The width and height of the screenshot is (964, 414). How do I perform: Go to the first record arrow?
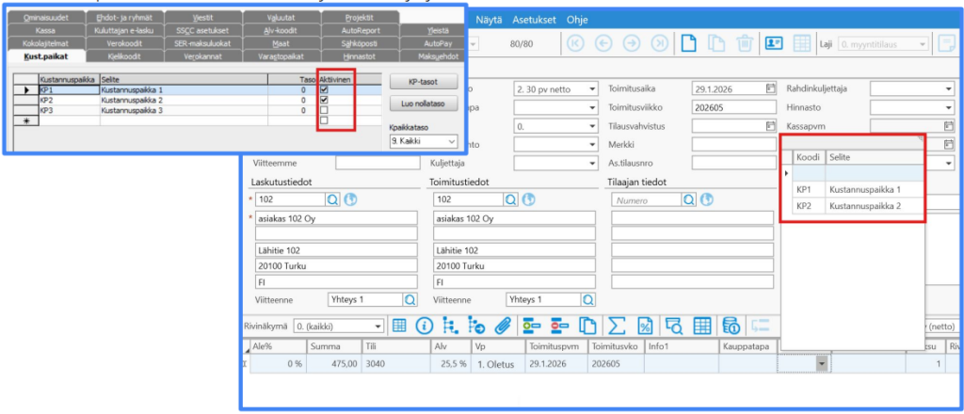[574, 43]
